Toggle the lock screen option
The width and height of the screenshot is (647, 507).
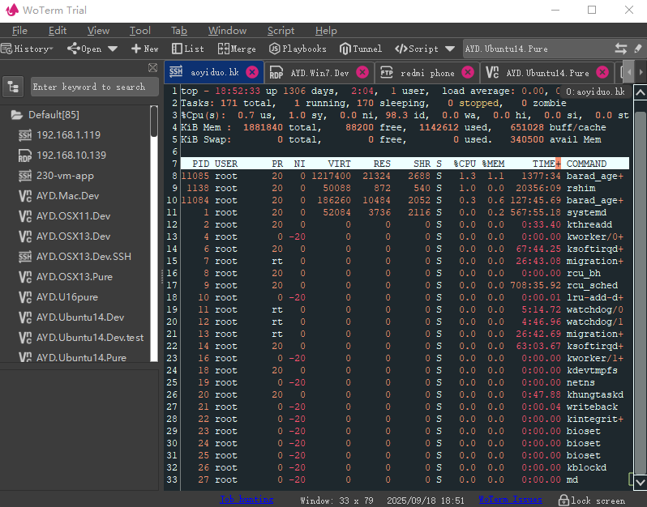pos(592,501)
